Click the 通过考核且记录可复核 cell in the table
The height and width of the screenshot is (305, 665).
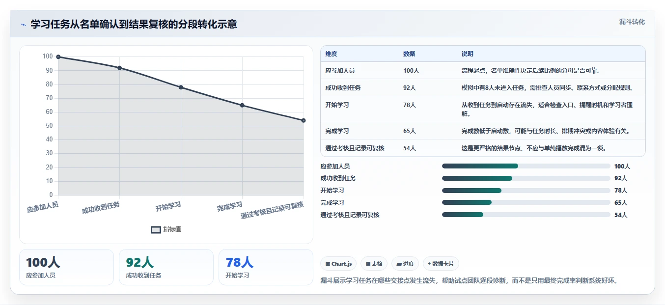click(355, 148)
